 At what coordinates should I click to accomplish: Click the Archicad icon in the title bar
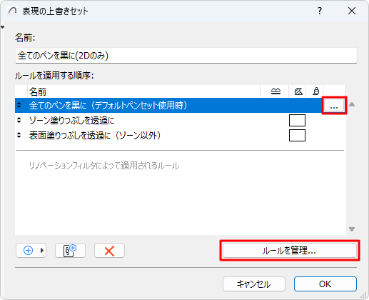[13, 11]
